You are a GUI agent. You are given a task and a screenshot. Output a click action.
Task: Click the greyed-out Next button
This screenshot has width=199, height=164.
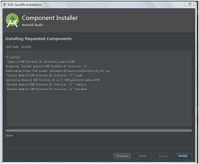coord(142,156)
